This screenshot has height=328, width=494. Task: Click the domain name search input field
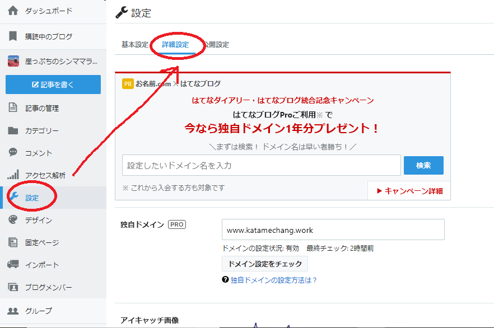coord(262,165)
